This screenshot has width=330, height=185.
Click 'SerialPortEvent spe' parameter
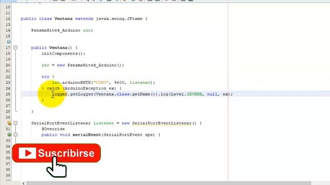coord(128,135)
